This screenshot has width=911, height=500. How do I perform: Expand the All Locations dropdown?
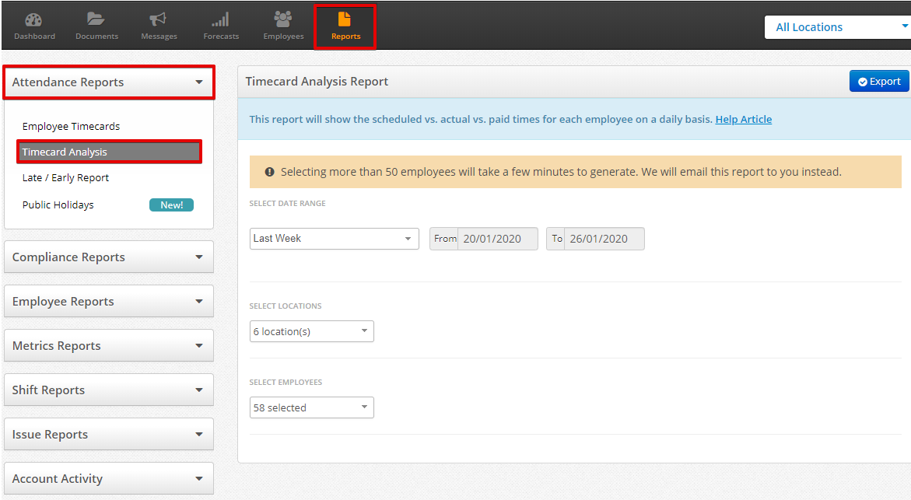(837, 27)
